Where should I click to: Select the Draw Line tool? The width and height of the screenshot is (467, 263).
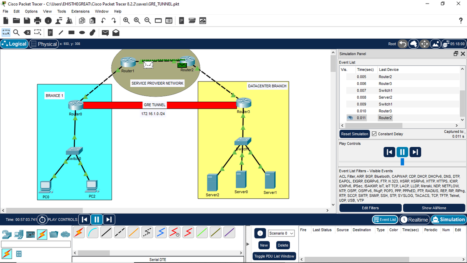[x=61, y=32]
